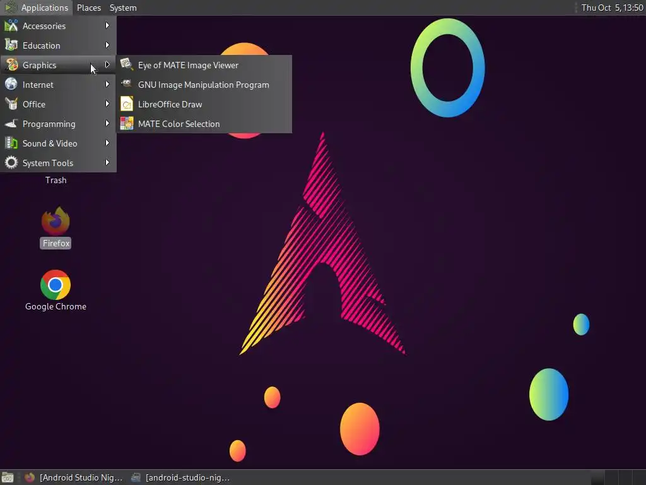Open the Office category label

click(x=34, y=104)
